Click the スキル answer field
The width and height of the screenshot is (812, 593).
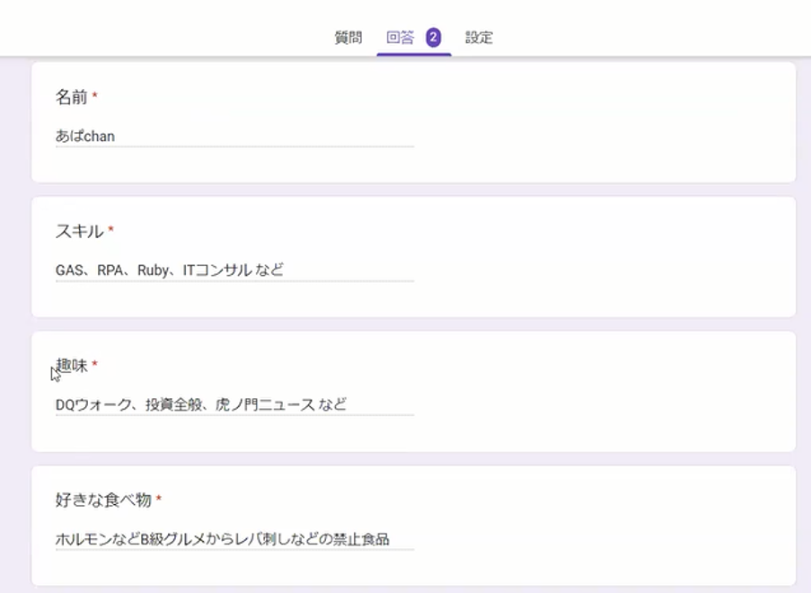pyautogui.click(x=234, y=270)
